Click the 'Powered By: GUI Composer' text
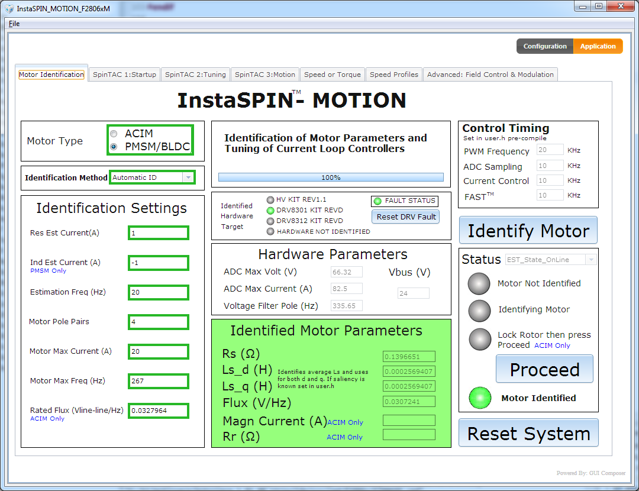The height and width of the screenshot is (491, 639). [x=591, y=473]
